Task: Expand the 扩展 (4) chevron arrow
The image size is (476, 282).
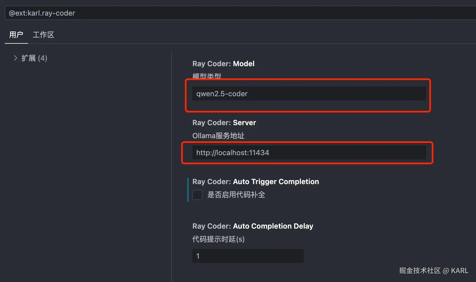Action: click(15, 58)
